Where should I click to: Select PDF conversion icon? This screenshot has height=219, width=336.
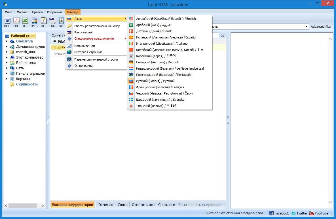(x=16, y=22)
